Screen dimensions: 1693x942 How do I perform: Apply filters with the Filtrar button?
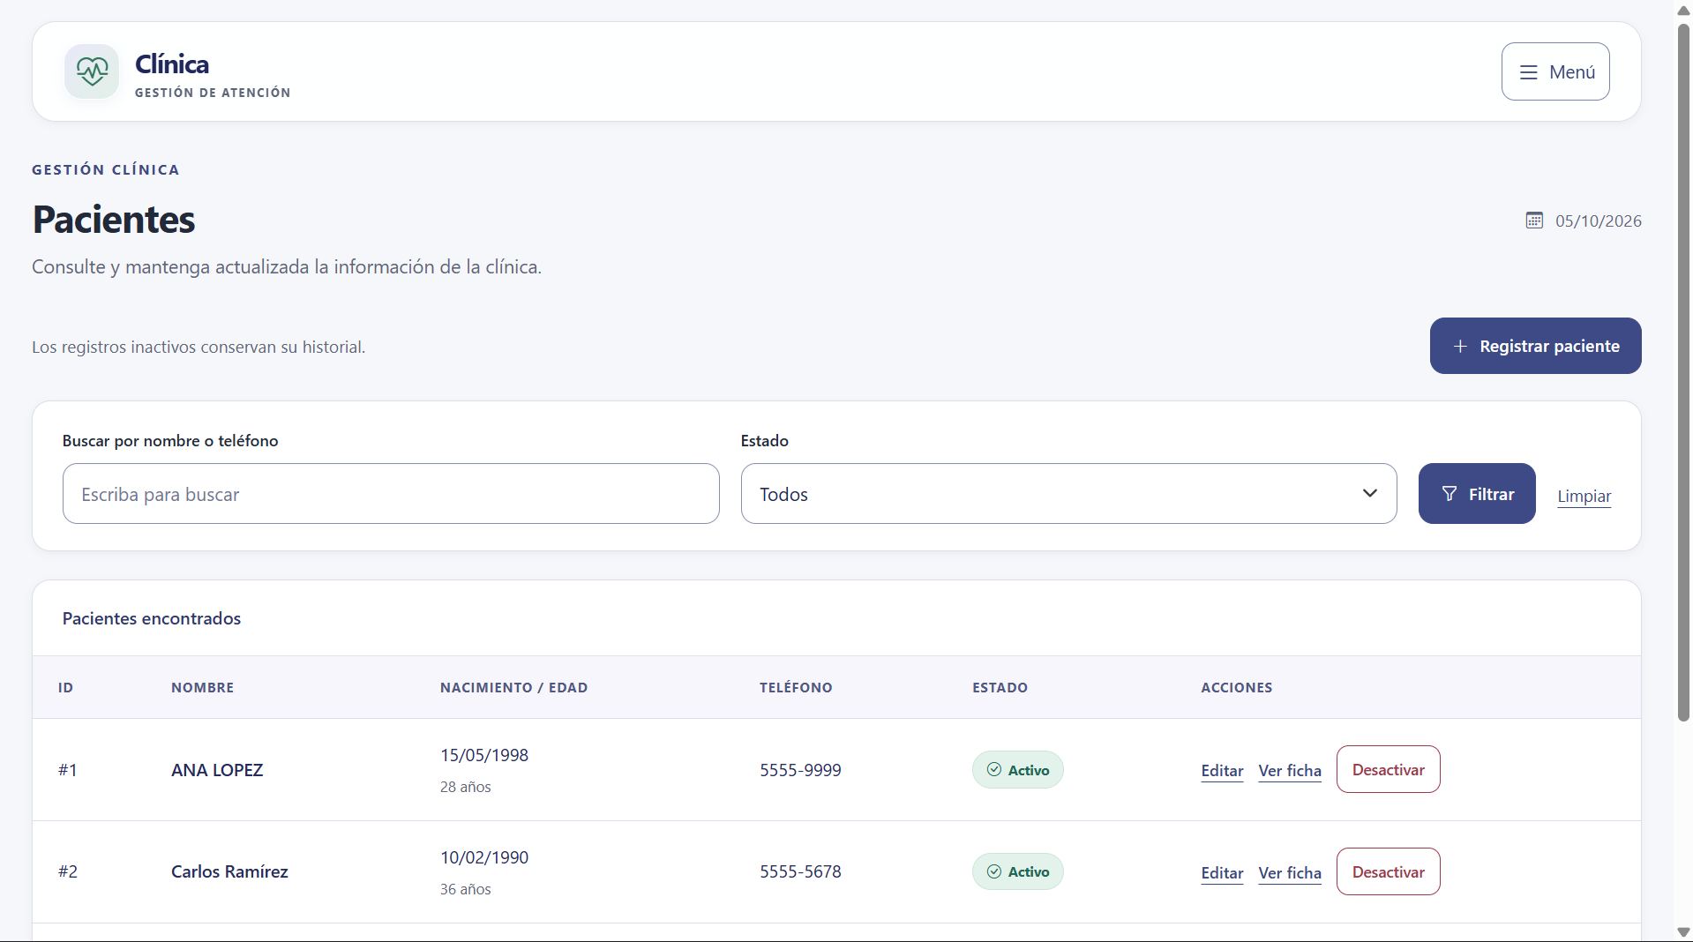point(1477,494)
